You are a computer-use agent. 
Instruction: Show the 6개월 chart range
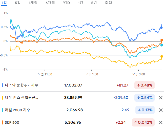pyautogui.click(x=50, y=3)
